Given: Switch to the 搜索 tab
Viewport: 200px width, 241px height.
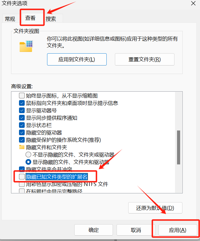Looking at the screenshot, I should [51, 19].
